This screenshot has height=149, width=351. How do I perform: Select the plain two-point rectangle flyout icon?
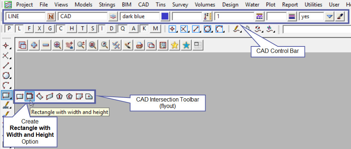coord(20,96)
